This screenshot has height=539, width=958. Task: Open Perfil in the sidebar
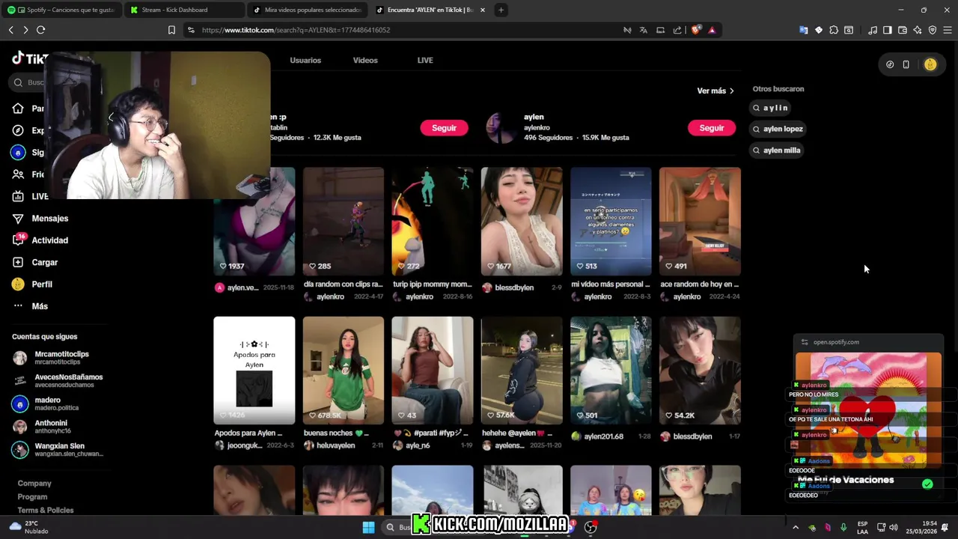tap(33, 284)
